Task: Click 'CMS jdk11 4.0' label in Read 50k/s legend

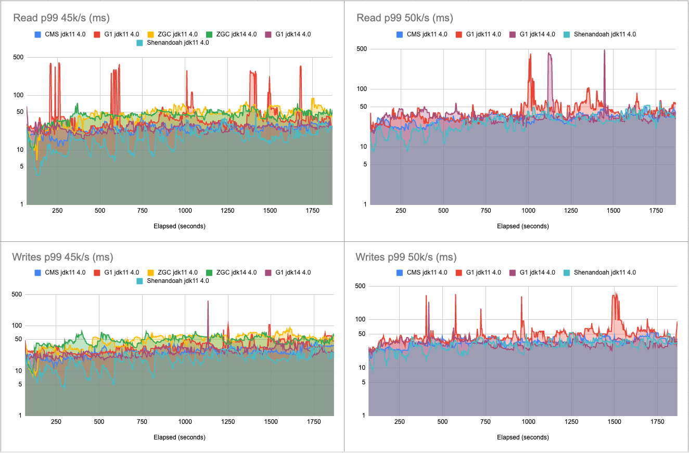Action: tap(427, 35)
